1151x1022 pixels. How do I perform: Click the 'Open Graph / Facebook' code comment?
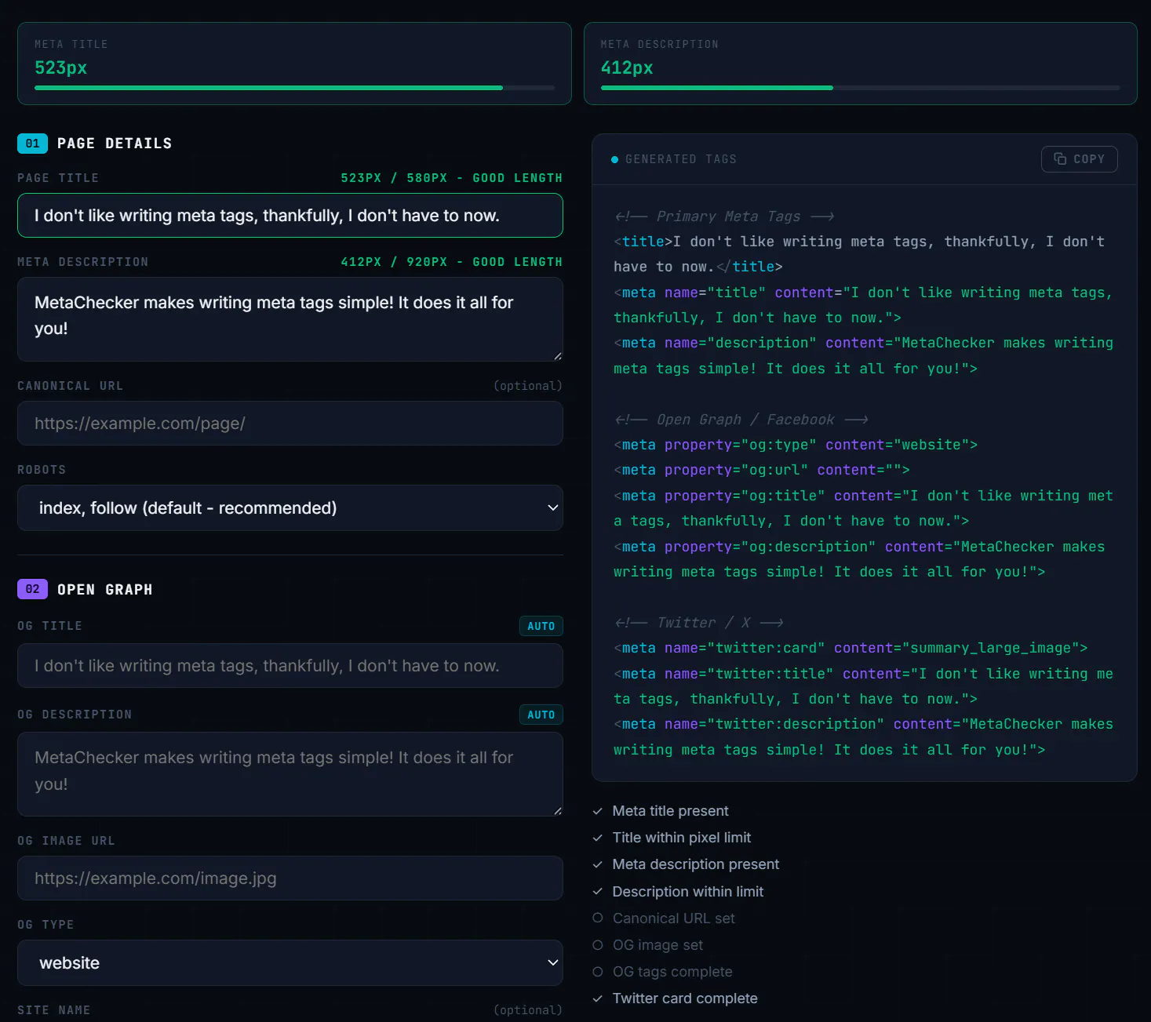(741, 420)
